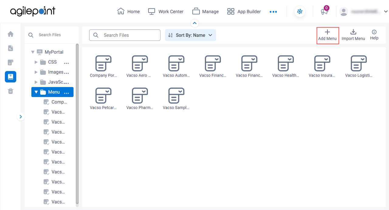Click the tree panel vertical scrollbar
The image size is (389, 210).
[x=77, y=123]
